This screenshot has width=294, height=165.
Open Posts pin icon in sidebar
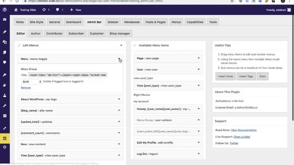click(5, 32)
